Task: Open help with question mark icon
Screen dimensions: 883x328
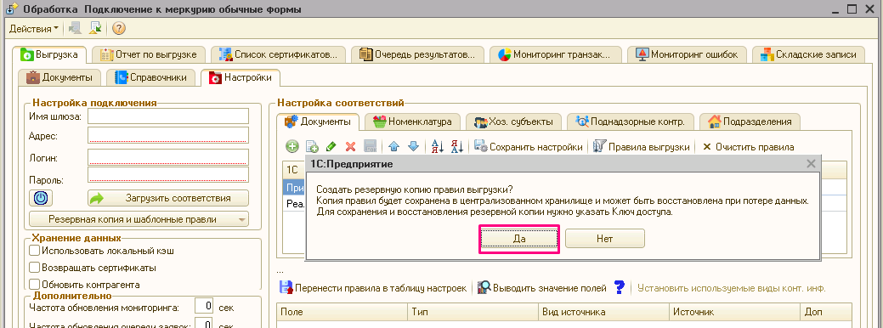Action: pos(118,28)
